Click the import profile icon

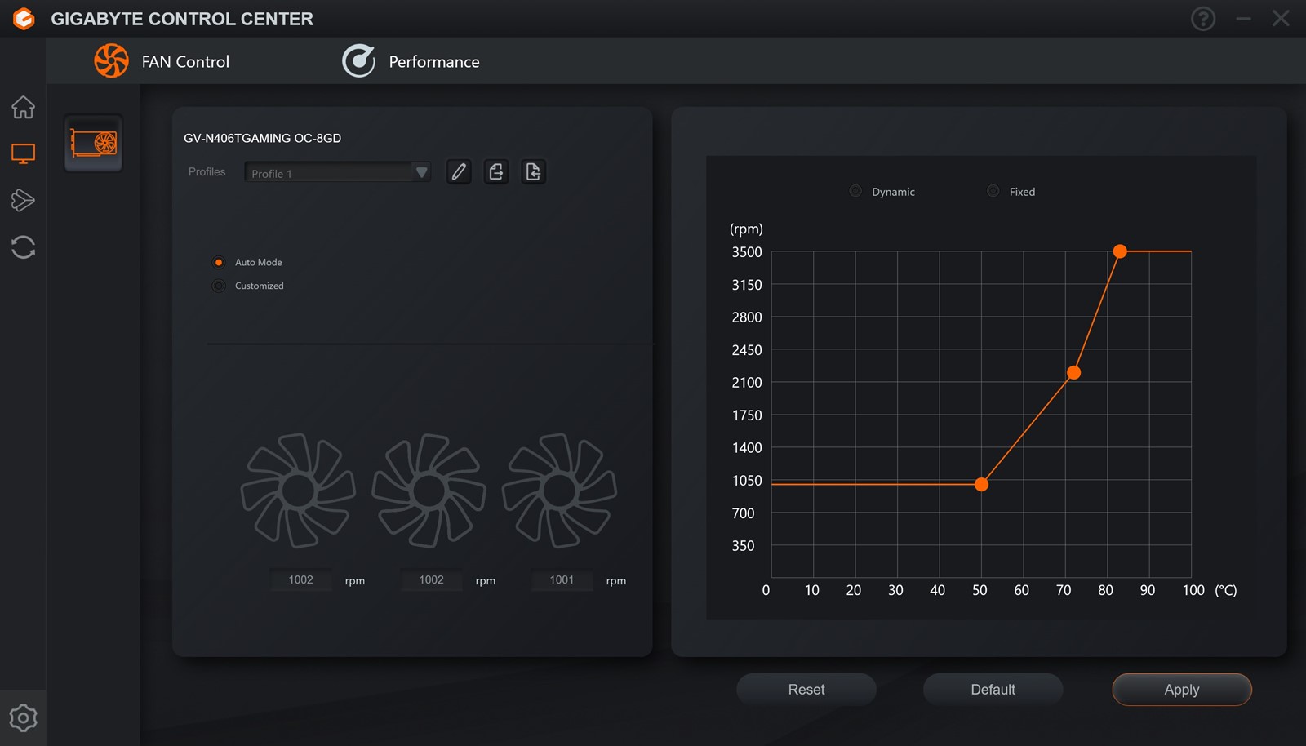(x=533, y=171)
